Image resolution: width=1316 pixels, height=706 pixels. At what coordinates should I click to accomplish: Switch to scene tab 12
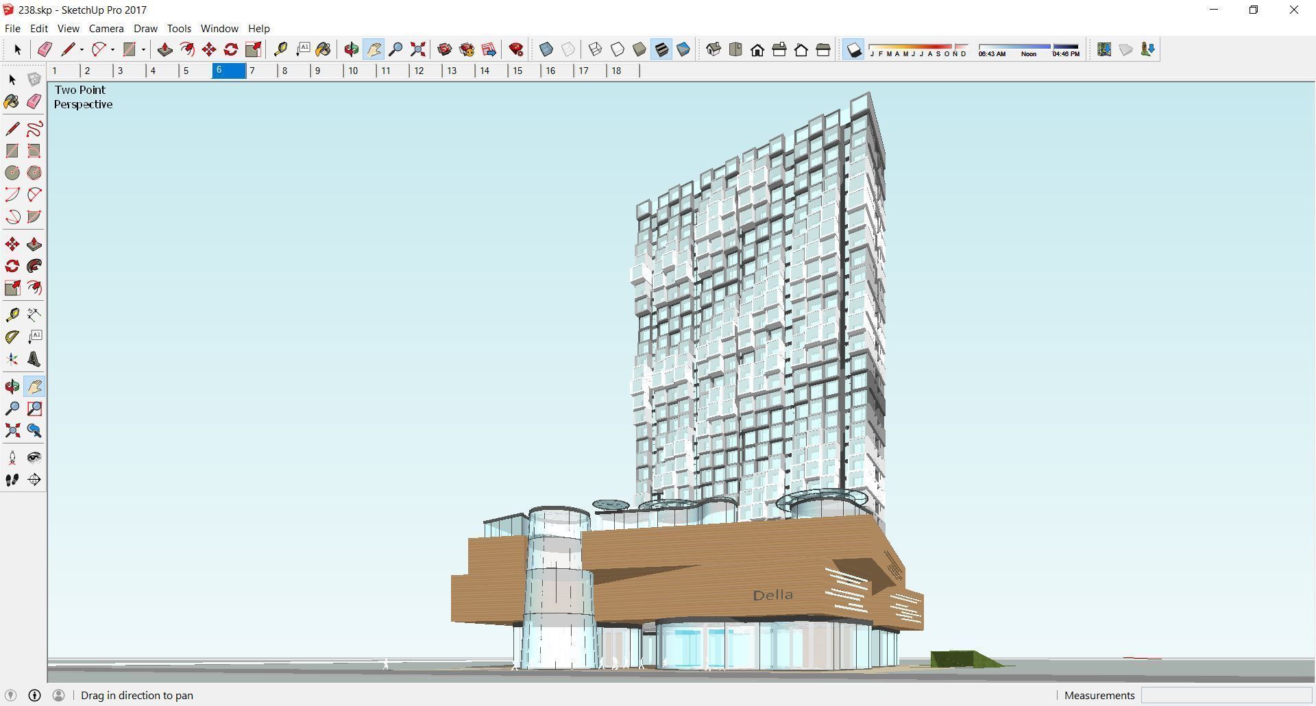pyautogui.click(x=426, y=71)
